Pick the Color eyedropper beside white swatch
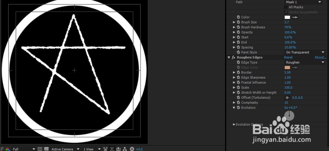 pos(295,17)
